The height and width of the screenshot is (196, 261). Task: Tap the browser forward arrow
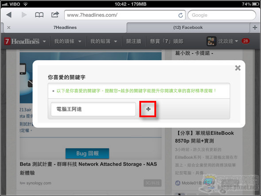coord(24,15)
